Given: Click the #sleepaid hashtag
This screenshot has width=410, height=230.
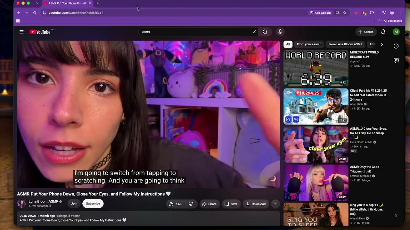Looking at the screenshot, I should pyautogui.click(x=63, y=216).
